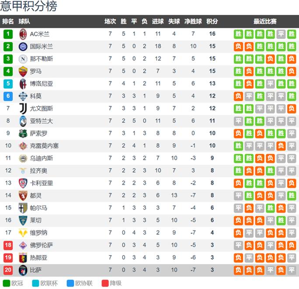Screen dimensions: 299x289
Task: Click the 尤文图斯 team logo icon
Action: pyautogui.click(x=23, y=109)
